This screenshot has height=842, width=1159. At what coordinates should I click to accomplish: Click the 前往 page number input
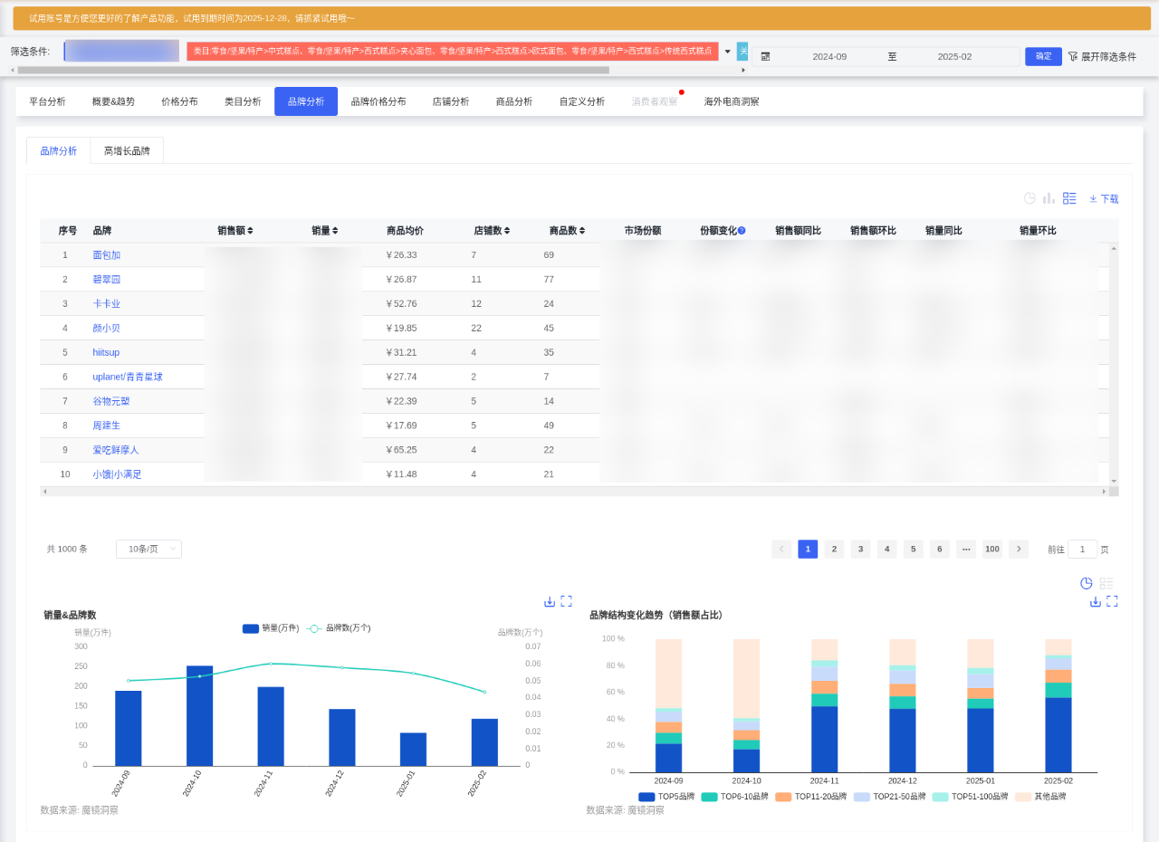1082,549
